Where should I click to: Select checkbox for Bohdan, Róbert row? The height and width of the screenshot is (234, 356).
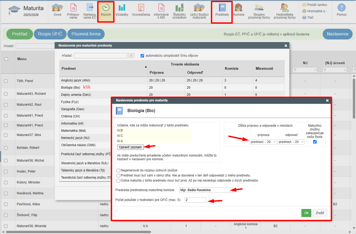tap(6, 148)
